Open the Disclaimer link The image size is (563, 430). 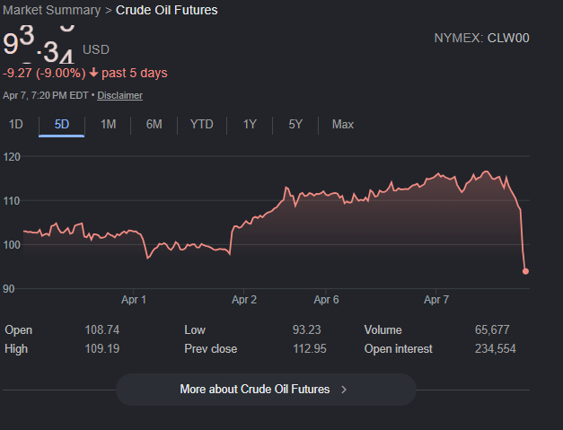[x=120, y=95]
